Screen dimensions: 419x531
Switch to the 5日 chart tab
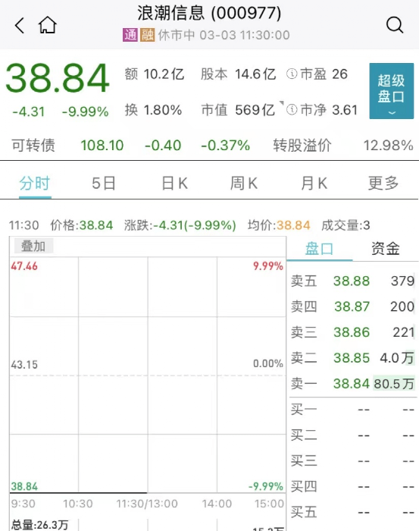click(104, 184)
